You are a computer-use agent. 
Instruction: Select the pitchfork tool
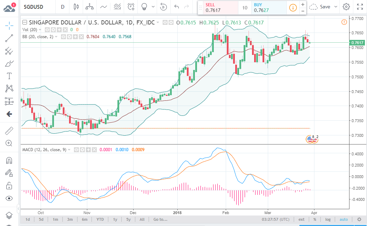click(9, 51)
